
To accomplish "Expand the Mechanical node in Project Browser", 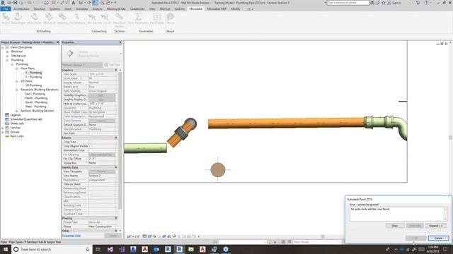I will click(x=7, y=56).
